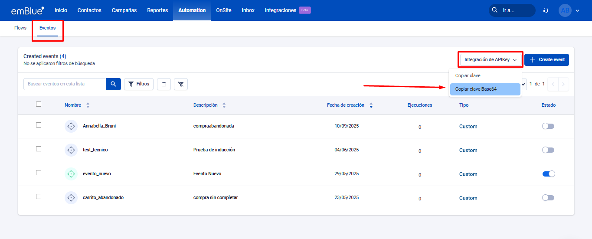The width and height of the screenshot is (592, 239).
Task: Select Copiar clave Base64 option
Action: coord(485,89)
